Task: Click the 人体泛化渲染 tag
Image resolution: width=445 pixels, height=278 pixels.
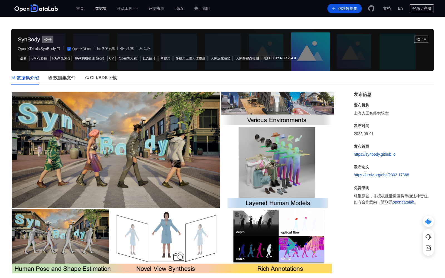Action: pos(221,58)
